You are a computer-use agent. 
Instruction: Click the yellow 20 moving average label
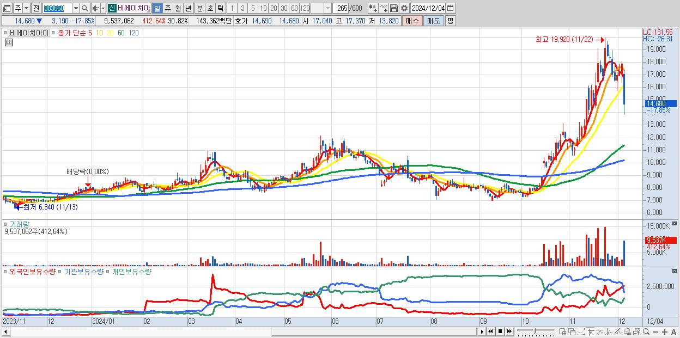[x=110, y=33]
